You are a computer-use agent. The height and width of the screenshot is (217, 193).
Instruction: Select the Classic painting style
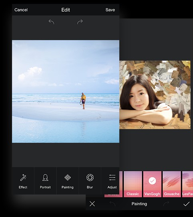[133, 184]
